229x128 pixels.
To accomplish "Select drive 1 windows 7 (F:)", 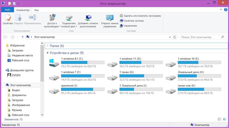I will 76,76.
